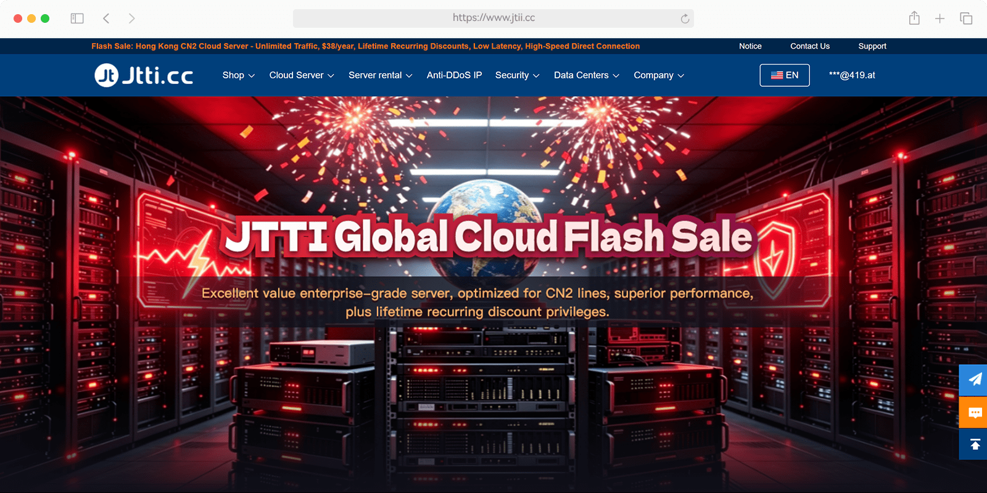The width and height of the screenshot is (987, 493).
Task: Expand the Server rental dropdown menu
Action: [381, 75]
